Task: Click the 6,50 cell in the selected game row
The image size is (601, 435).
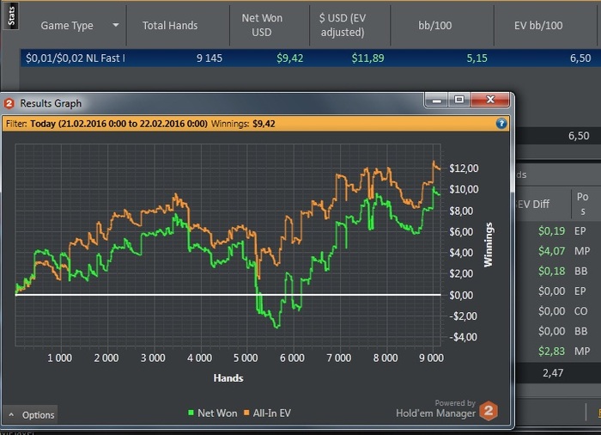Action: pos(580,58)
